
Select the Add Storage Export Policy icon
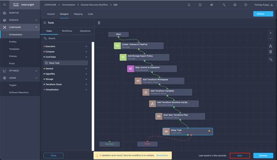coord(123,57)
